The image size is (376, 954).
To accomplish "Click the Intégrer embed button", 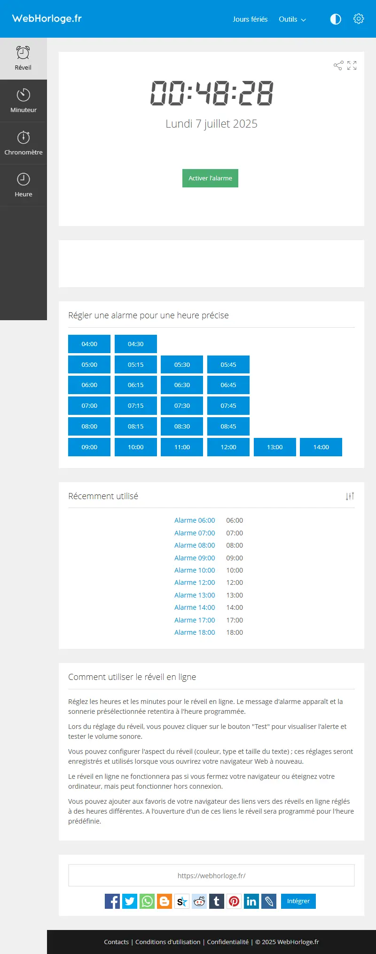I will tap(298, 901).
